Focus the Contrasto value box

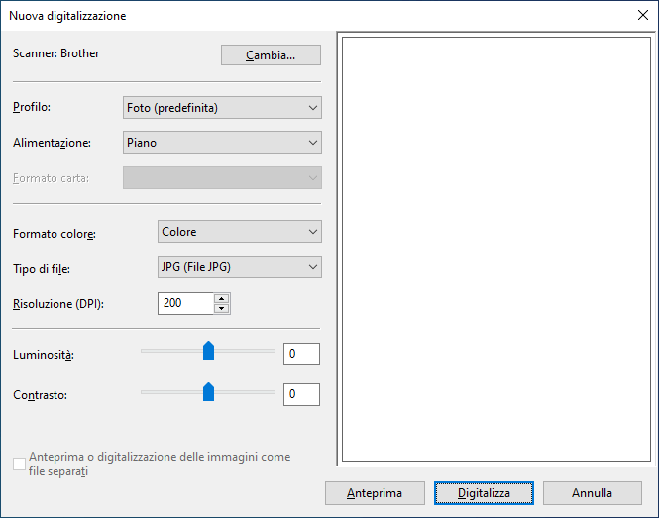301,395
